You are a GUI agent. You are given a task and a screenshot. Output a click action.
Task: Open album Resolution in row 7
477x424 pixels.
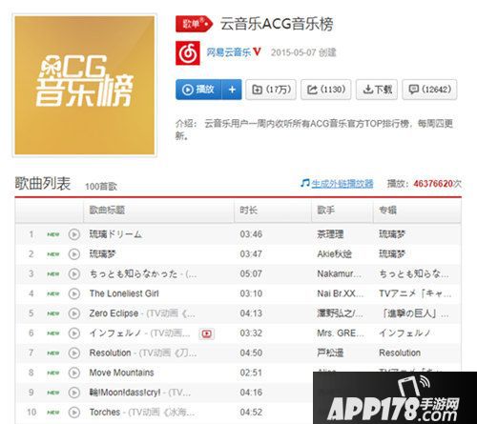(400, 353)
